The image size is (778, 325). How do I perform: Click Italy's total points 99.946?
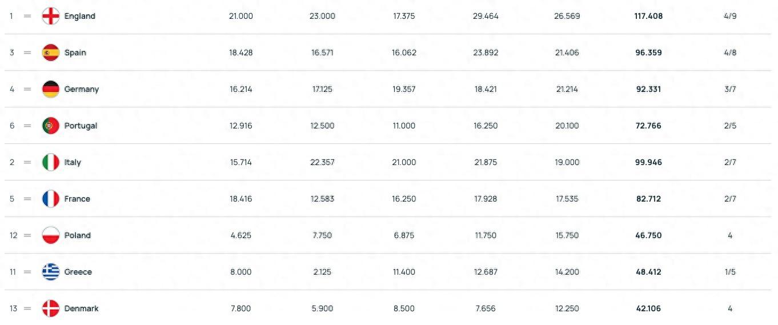[648, 162]
